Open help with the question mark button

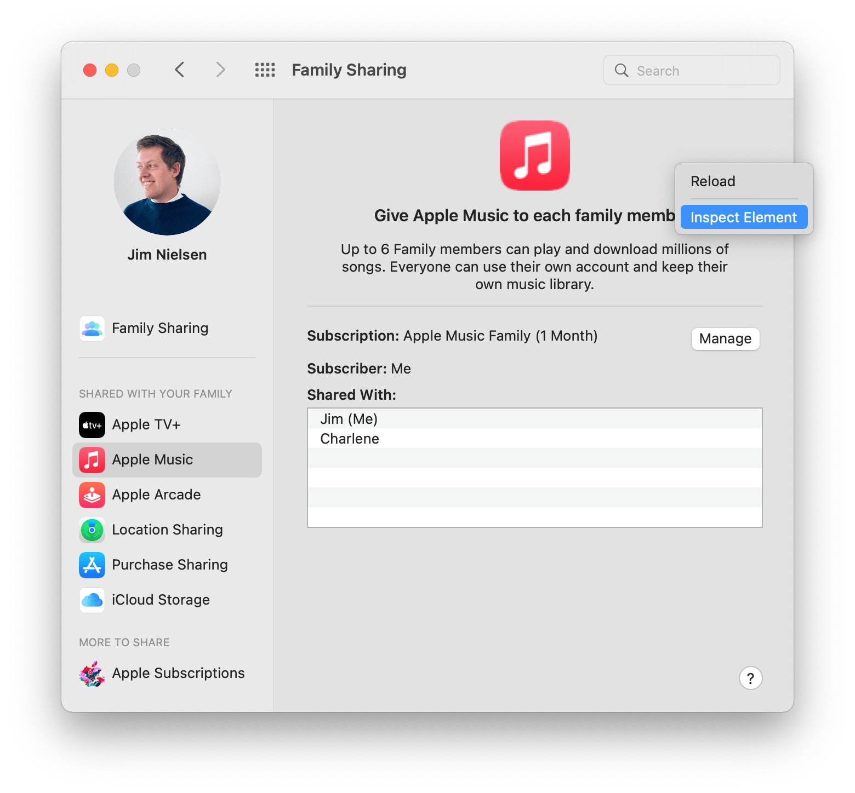pyautogui.click(x=751, y=678)
